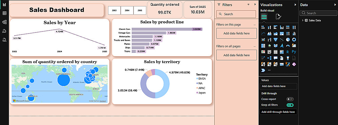Collapse the Visualizations pane chevron
338x125 pixels.
point(295,5)
